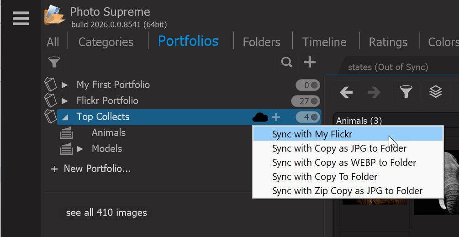The height and width of the screenshot is (237, 459).
Task: Click the portfolio icon beside My First Portfolio
Action: click(50, 84)
